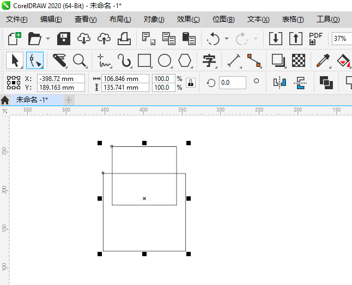Select the Connector tool
Viewport: 352px width, 285px height.
coord(254,60)
